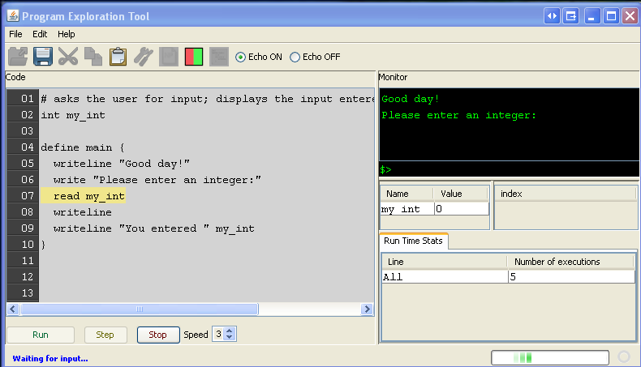The height and width of the screenshot is (367, 641).
Task: Click the Copy icon in the toolbar
Action: [x=93, y=57]
